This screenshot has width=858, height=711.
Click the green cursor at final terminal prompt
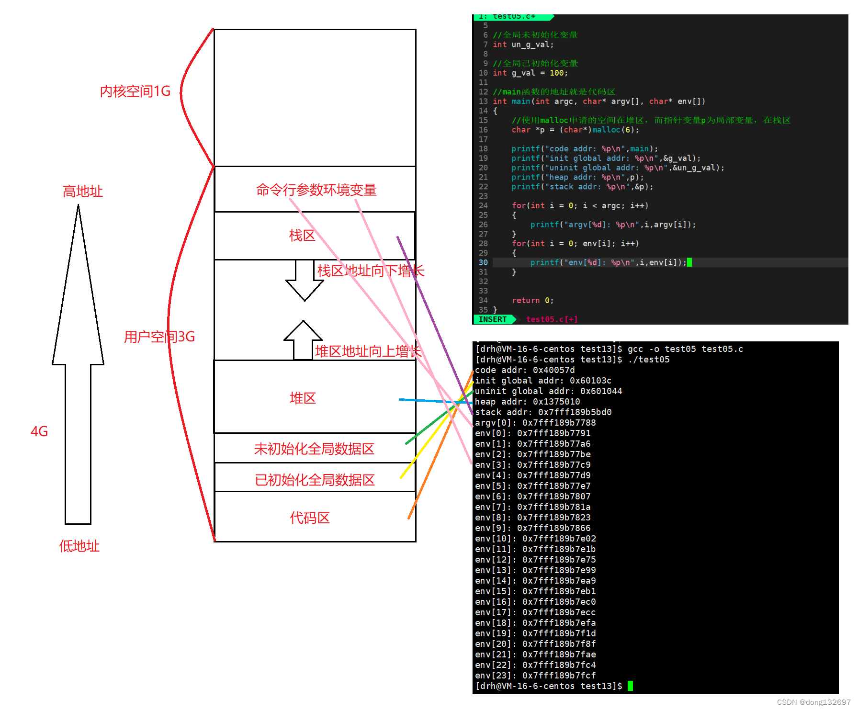[630, 686]
